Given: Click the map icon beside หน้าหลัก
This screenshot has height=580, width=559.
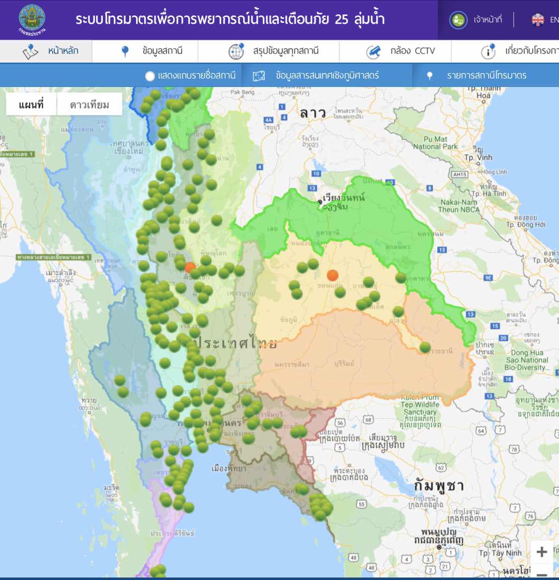Looking at the screenshot, I should [30, 51].
